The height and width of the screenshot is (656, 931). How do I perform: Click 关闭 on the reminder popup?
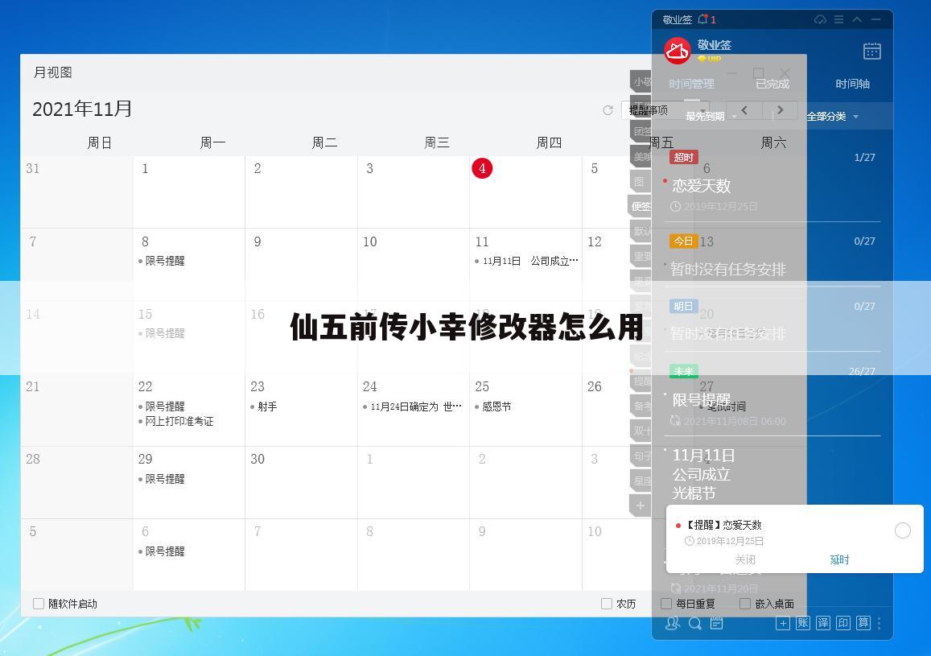coord(745,560)
